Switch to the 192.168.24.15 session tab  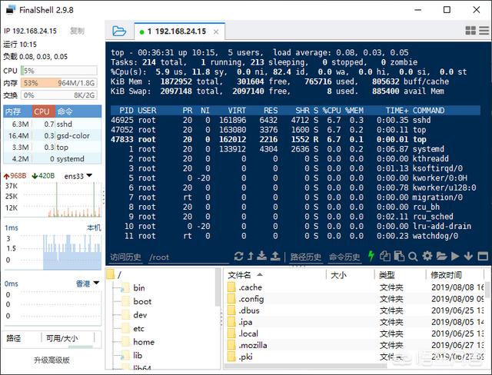178,32
